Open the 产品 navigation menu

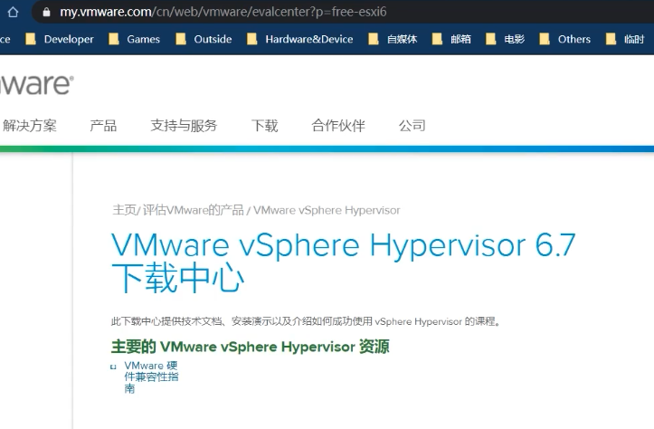[x=103, y=126]
